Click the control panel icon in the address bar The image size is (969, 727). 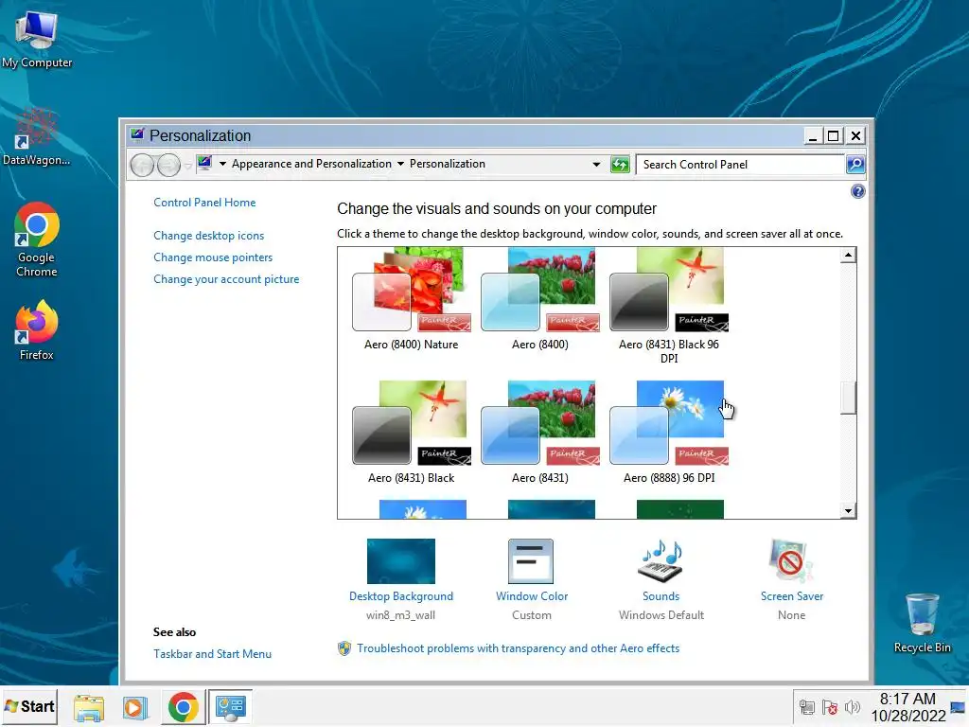[204, 163]
